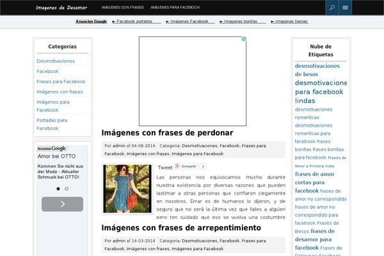Open post Imágenes con frases de perdonar
Viewport: 384px width, 256px height.
tap(167, 132)
